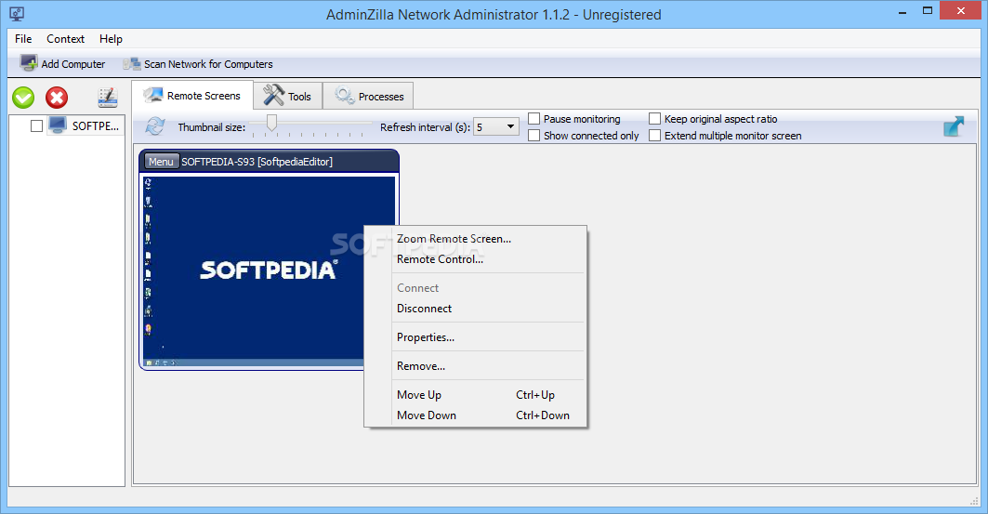Toggle Extend multiple monitor screen

click(x=654, y=136)
